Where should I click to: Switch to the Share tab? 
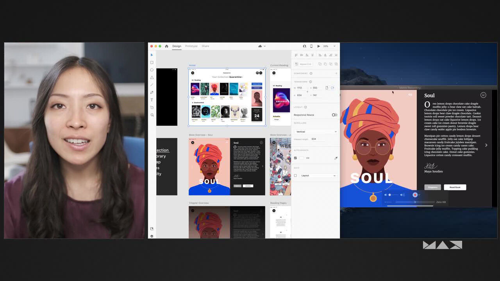205,46
